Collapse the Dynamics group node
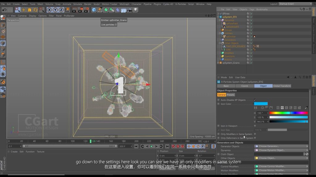The width and height of the screenshot is (316, 177). pyautogui.click(x=220, y=20)
